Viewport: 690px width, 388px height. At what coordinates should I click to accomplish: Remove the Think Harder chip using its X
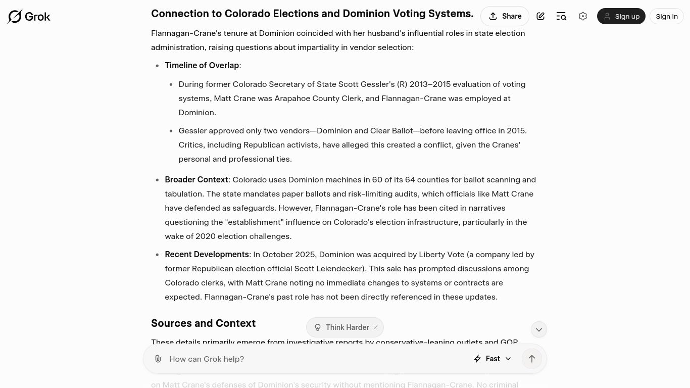pyautogui.click(x=376, y=327)
